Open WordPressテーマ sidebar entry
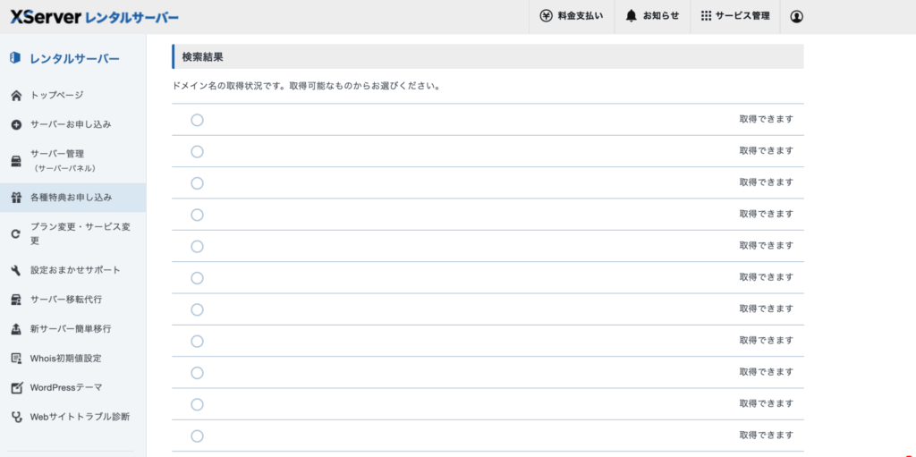Image resolution: width=916 pixels, height=457 pixels. [x=65, y=387]
